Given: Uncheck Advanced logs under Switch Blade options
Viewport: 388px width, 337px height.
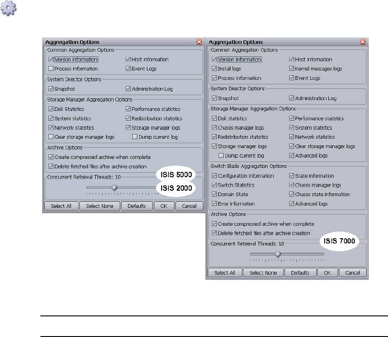Looking at the screenshot, I should (x=292, y=203).
